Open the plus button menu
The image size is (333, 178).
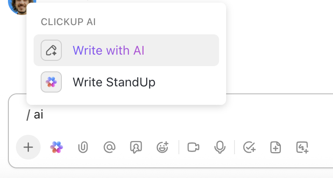(28, 147)
